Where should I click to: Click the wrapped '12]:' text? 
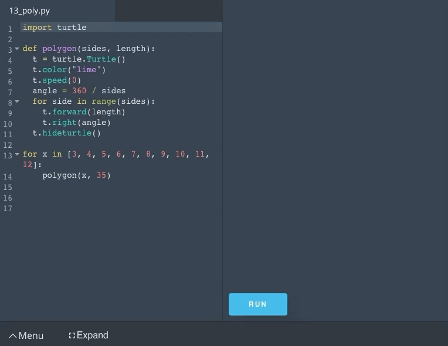pos(32,165)
